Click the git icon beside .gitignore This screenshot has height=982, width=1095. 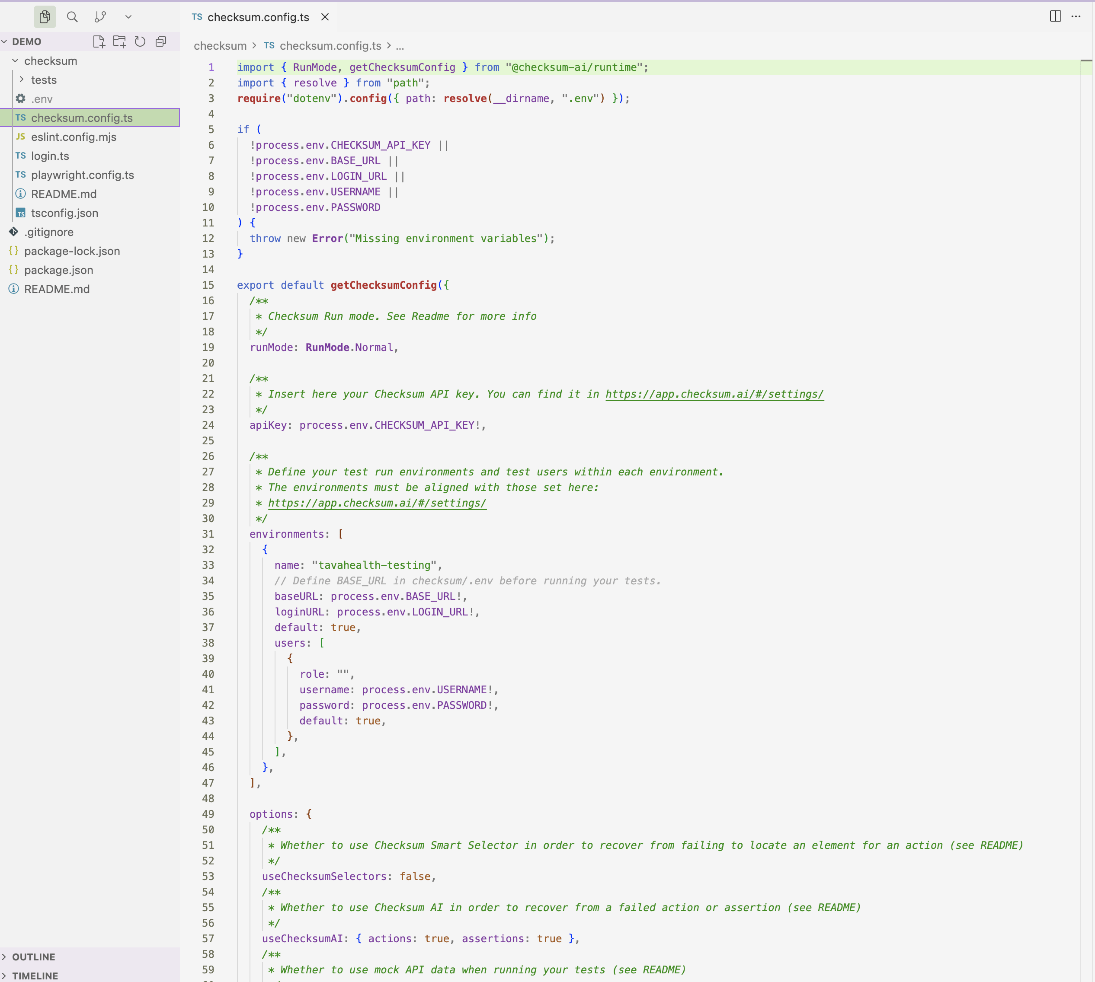tap(13, 232)
